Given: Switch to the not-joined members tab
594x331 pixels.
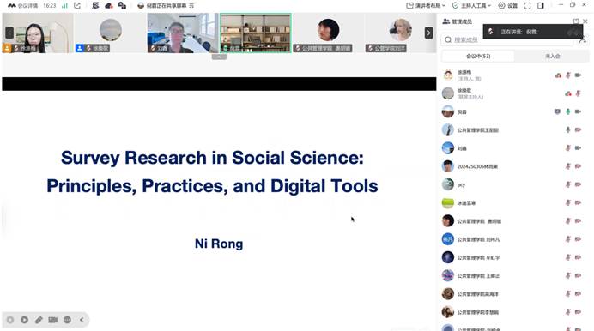Looking at the screenshot, I should click(x=552, y=57).
